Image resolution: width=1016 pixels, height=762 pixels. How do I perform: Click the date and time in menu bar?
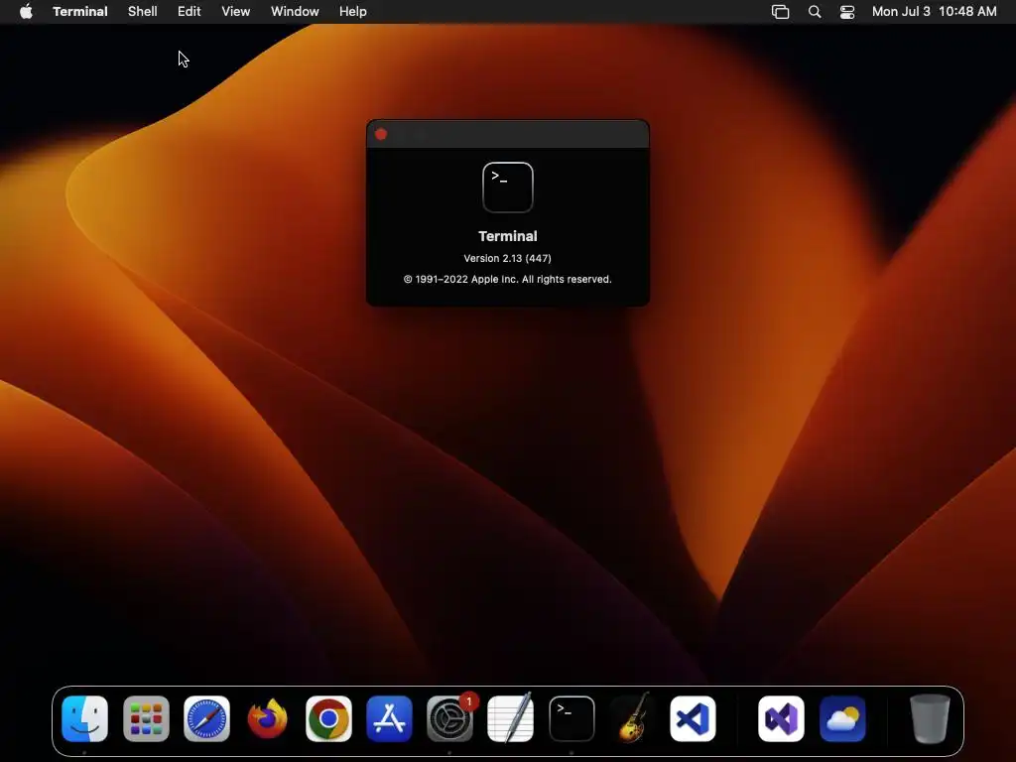pyautogui.click(x=934, y=12)
